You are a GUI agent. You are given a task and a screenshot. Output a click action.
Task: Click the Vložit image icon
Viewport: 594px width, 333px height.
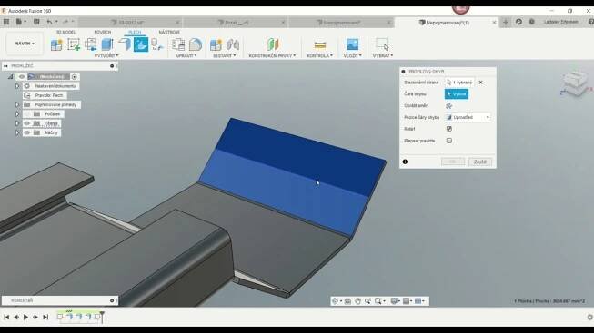[352, 44]
